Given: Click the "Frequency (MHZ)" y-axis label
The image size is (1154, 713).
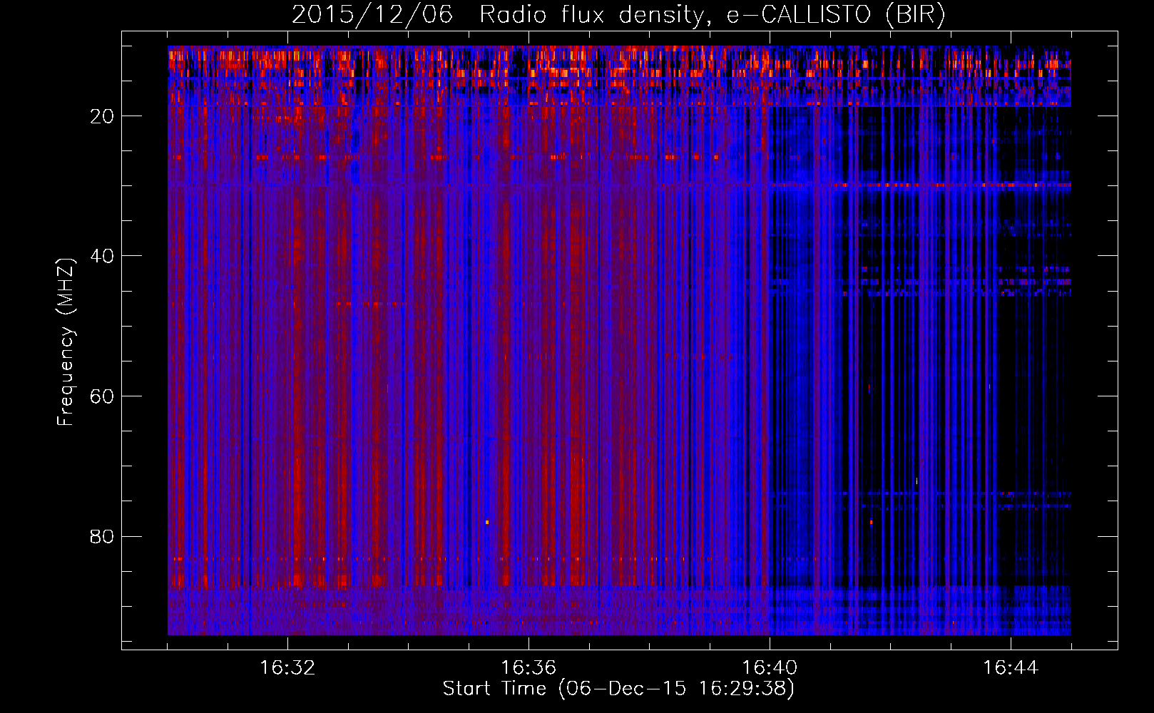Looking at the screenshot, I should pos(66,342).
